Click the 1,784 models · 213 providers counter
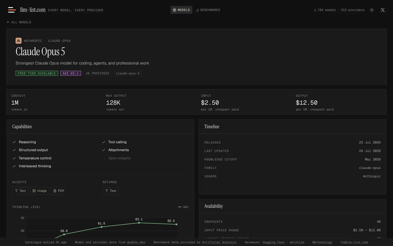 tap(339, 10)
